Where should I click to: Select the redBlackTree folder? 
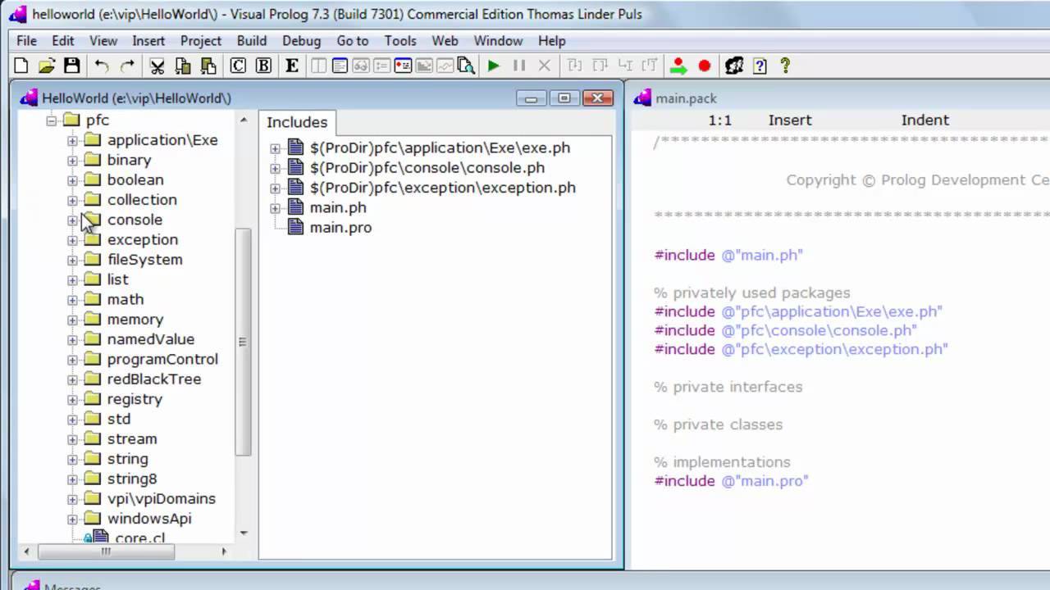pyautogui.click(x=153, y=379)
